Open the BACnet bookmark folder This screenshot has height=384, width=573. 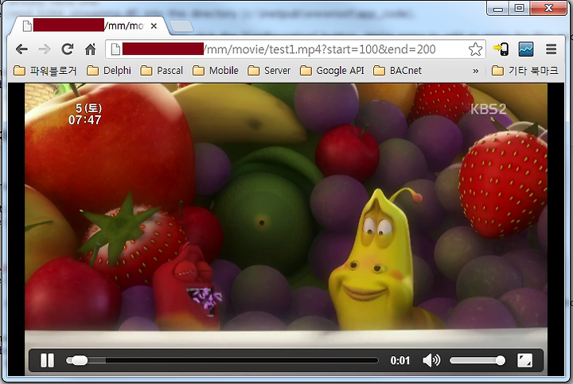click(x=398, y=71)
